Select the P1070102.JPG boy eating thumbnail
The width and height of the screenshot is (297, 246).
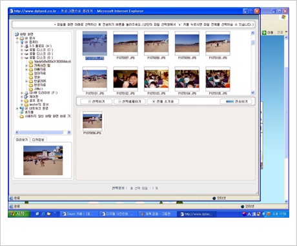(x=125, y=79)
